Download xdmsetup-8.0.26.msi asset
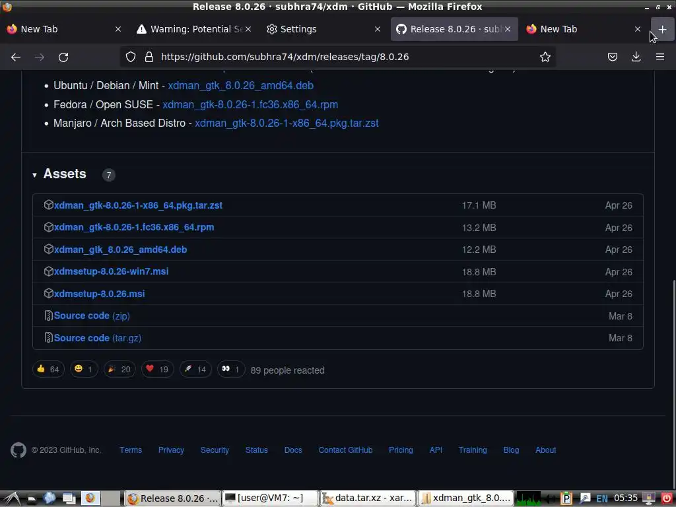 (99, 294)
